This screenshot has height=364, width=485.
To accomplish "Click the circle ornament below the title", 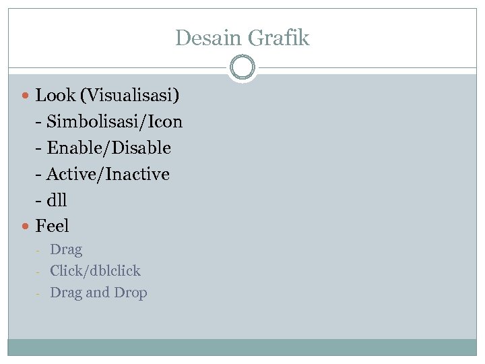I will [x=242, y=68].
